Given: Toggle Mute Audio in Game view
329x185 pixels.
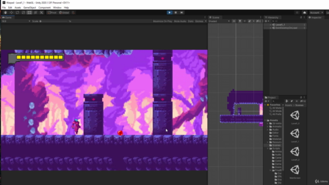Looking at the screenshot, I should (x=180, y=21).
